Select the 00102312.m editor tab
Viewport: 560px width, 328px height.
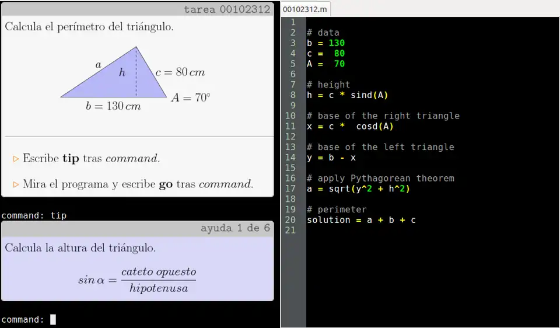(x=305, y=9)
